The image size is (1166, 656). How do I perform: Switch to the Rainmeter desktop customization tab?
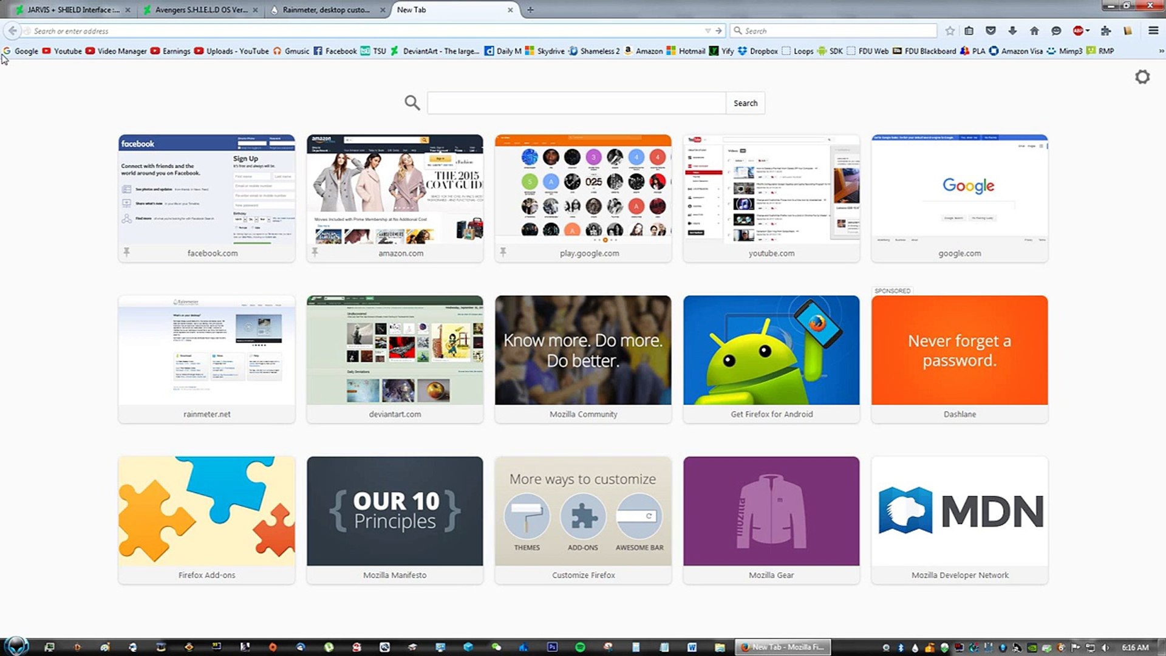click(326, 10)
